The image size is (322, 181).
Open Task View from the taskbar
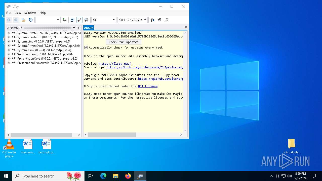(x=91, y=176)
